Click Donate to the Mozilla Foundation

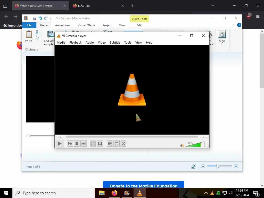tap(143, 185)
